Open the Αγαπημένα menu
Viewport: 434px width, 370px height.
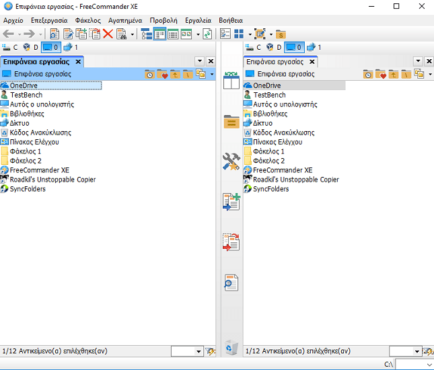point(125,20)
